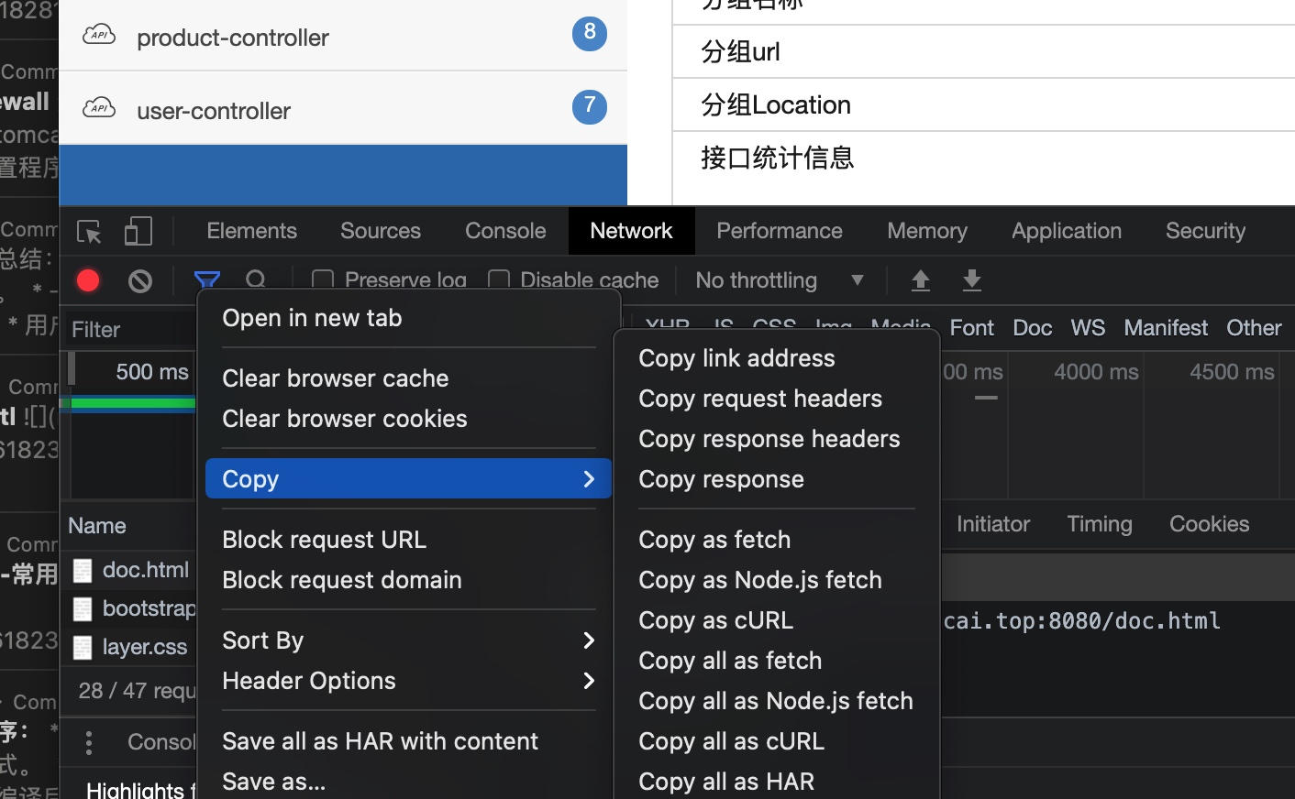1295x799 pixels.
Task: Click the red record network log button
Action: tap(88, 280)
